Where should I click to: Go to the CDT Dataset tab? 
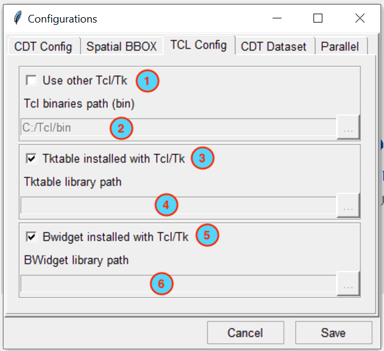point(274,46)
